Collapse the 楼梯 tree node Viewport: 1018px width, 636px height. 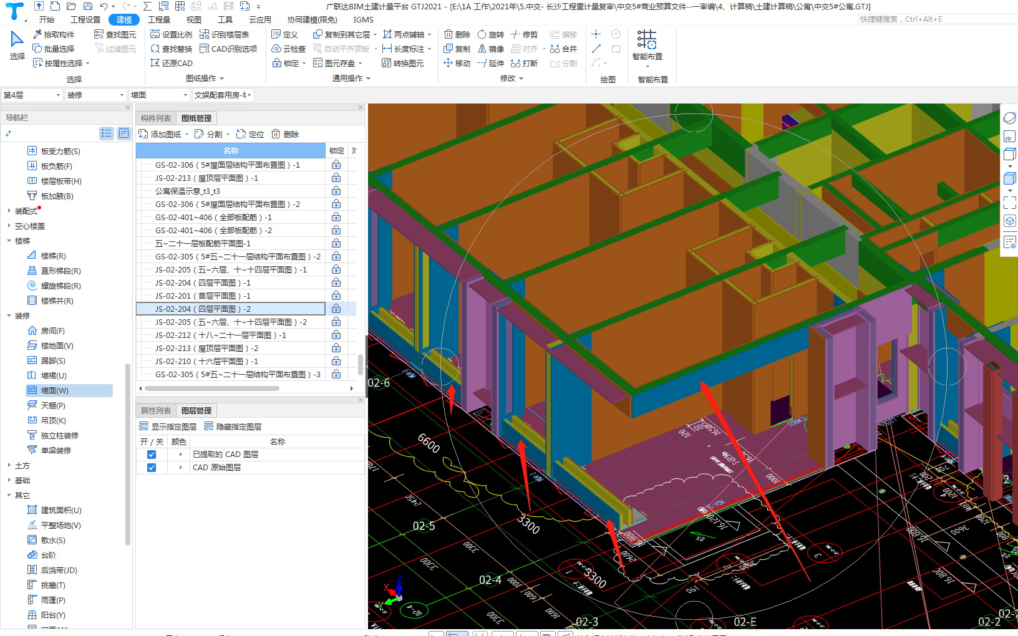pyautogui.click(x=9, y=241)
